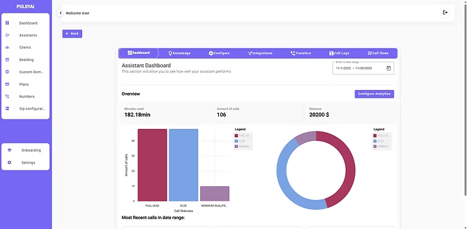Open Rebilling from the sidebar
The width and height of the screenshot is (467, 229).
coord(25,60)
